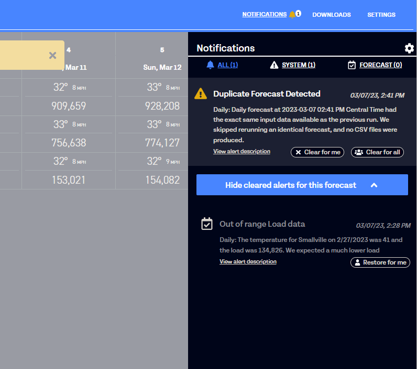Click the Sun, Mar 12 column header
The height and width of the screenshot is (369, 417).
[162, 67]
